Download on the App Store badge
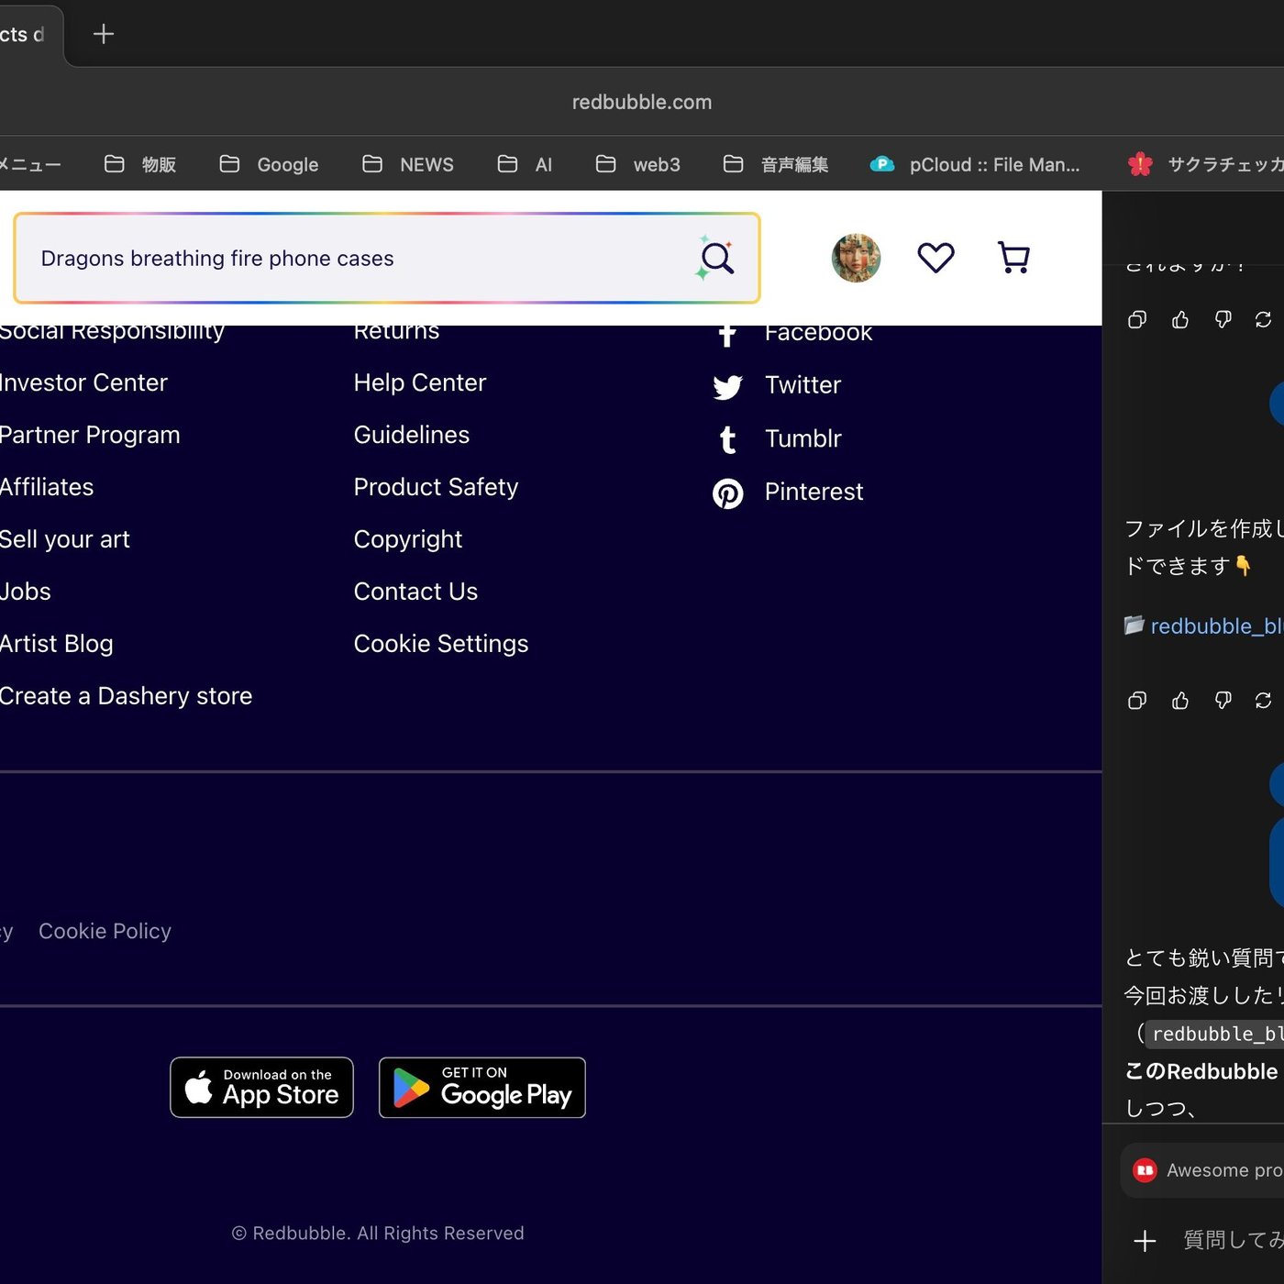 (x=261, y=1088)
